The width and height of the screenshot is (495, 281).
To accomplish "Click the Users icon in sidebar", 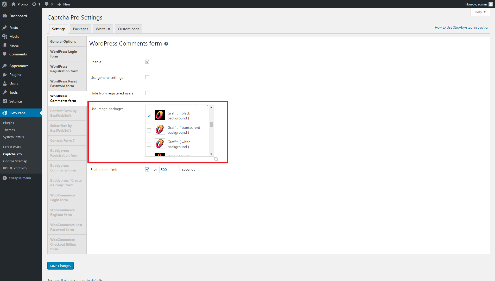I will (5, 84).
